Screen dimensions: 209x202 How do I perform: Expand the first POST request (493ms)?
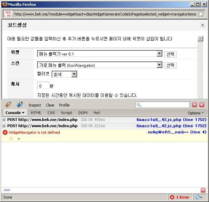(4, 120)
